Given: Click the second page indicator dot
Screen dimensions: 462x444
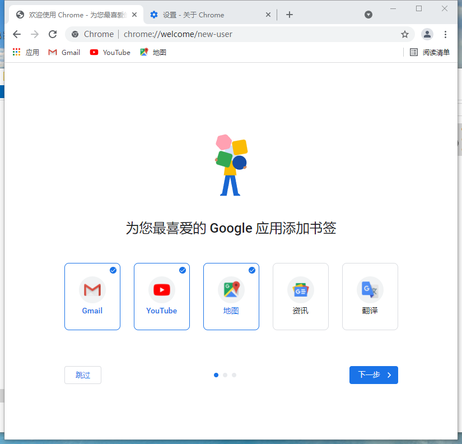Looking at the screenshot, I should click(225, 375).
